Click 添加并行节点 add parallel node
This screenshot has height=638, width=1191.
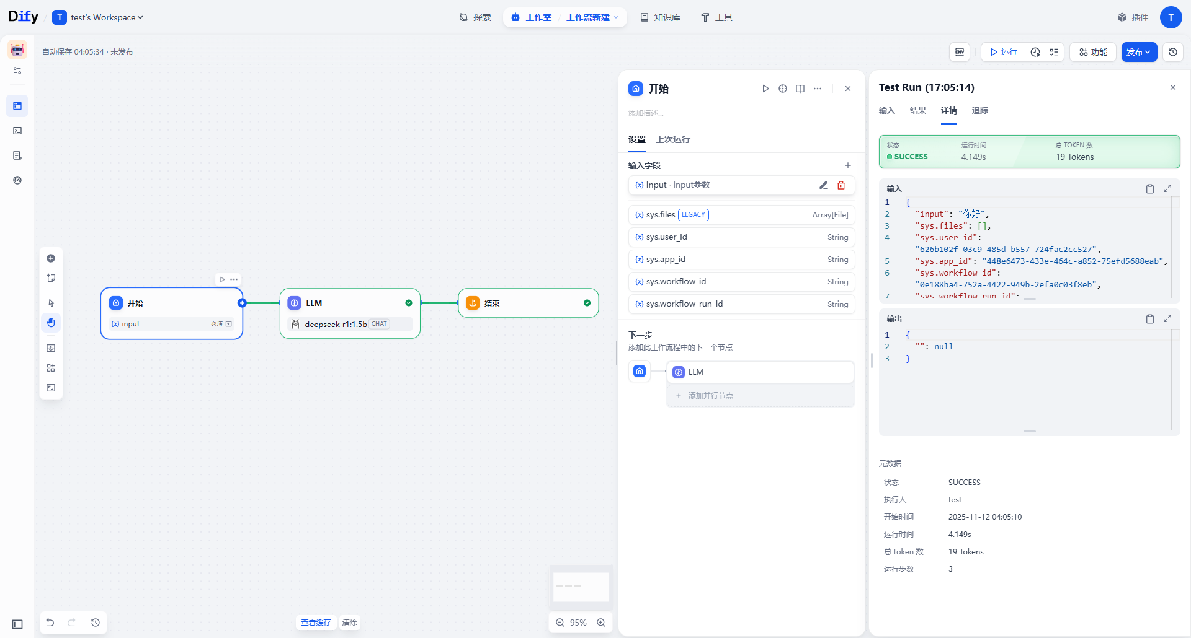(x=761, y=396)
